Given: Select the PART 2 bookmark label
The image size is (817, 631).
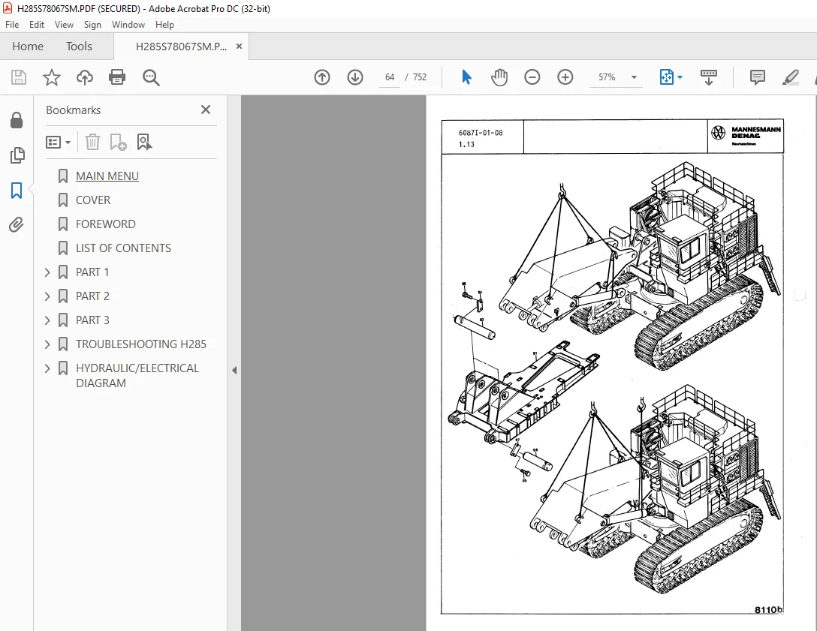Looking at the screenshot, I should (92, 296).
